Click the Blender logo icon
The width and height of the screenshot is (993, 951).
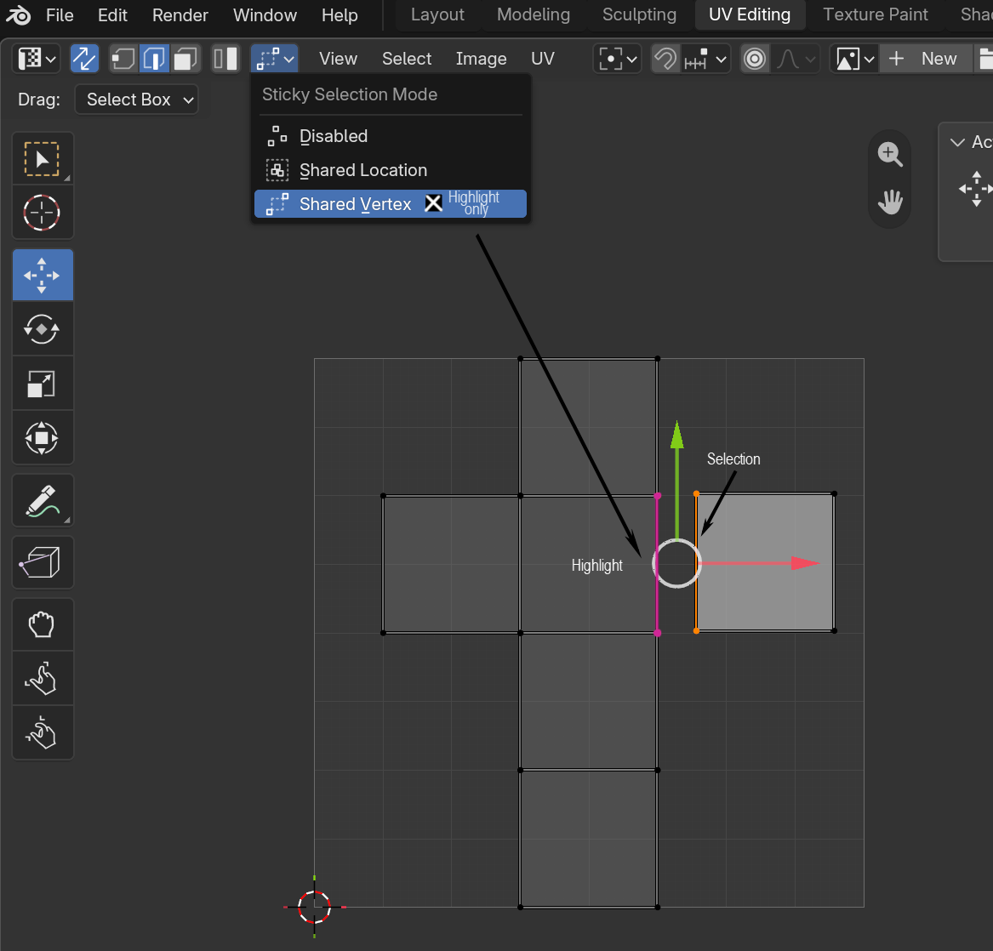[x=19, y=14]
